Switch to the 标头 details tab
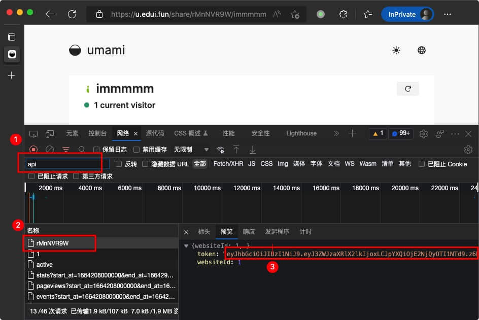Viewport: 479px width, 320px height. click(x=204, y=231)
